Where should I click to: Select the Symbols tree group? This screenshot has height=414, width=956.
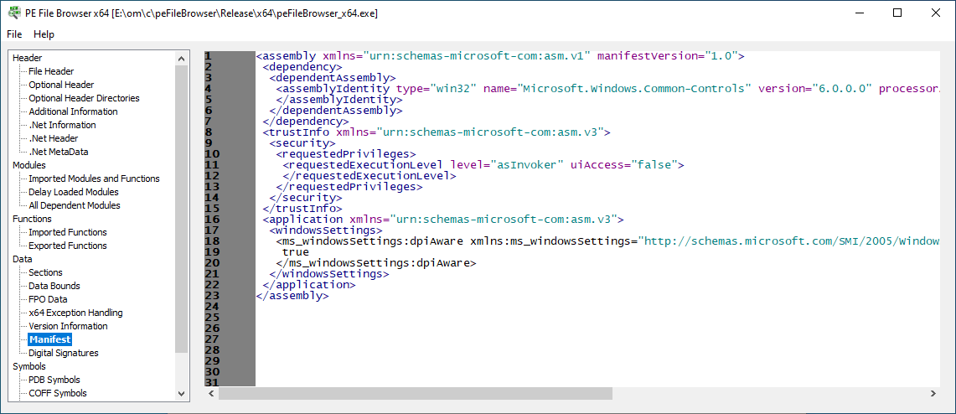click(29, 366)
